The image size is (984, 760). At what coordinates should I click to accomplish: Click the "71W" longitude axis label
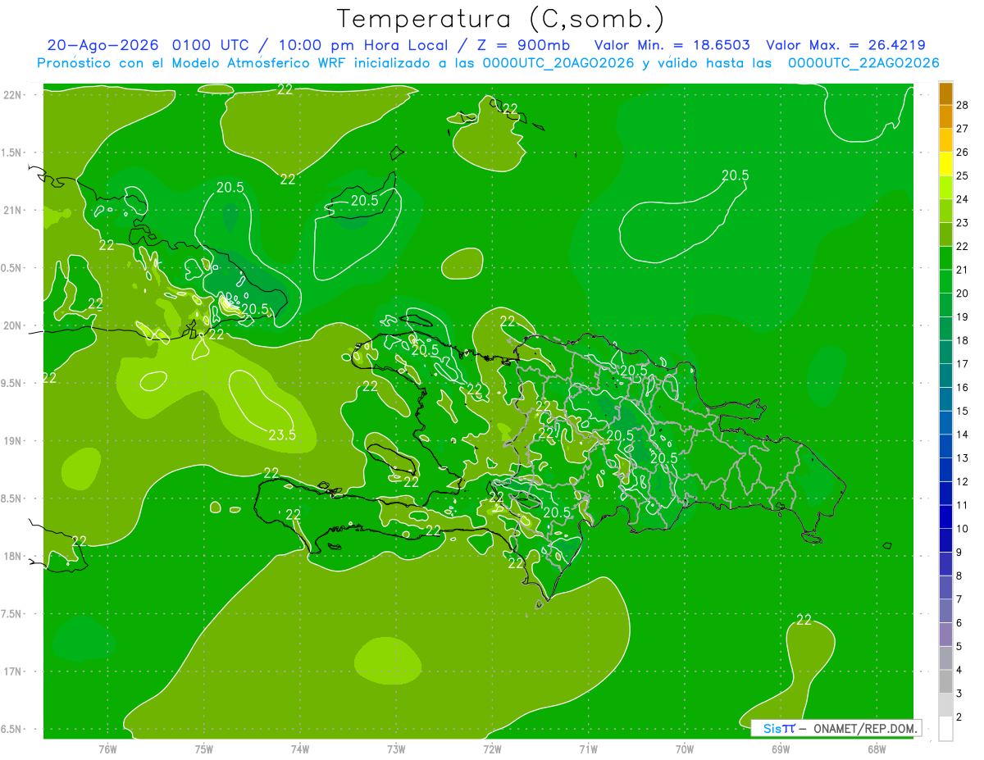coord(588,749)
